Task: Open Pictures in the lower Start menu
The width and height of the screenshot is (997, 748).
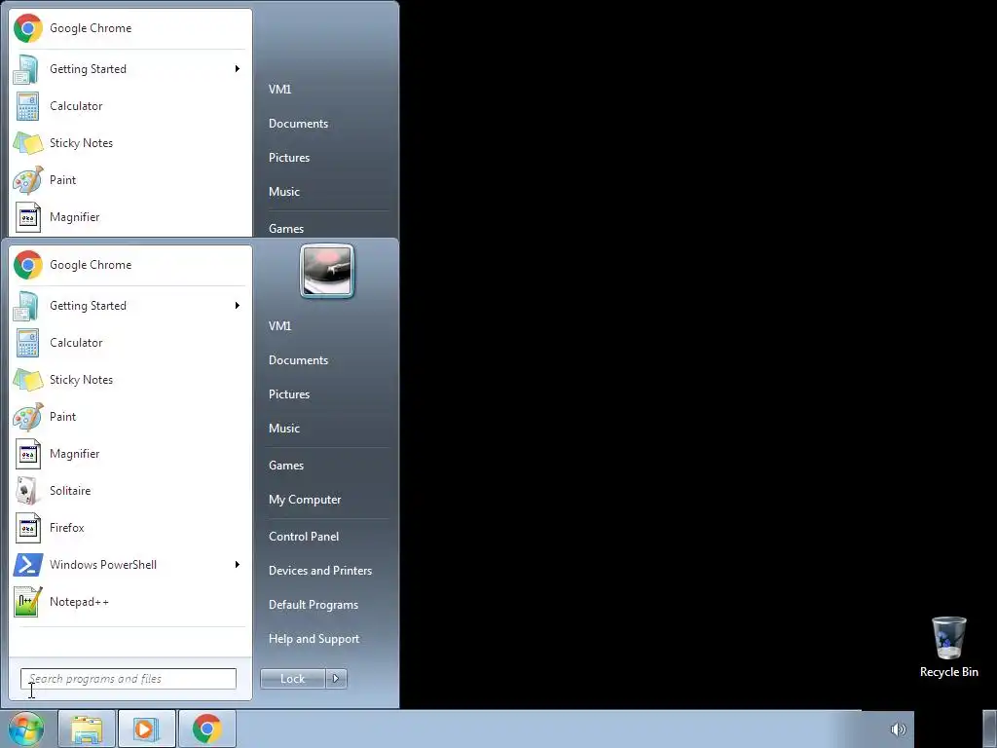Action: point(288,394)
